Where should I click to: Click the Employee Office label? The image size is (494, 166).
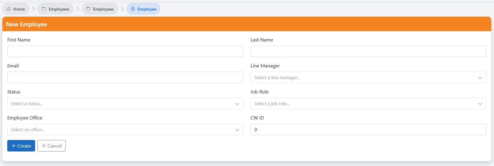(x=25, y=118)
